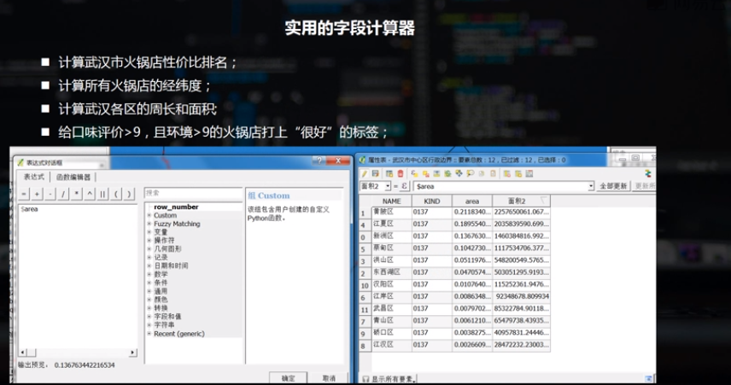
Task: Expand the 操作符 function group
Action: click(x=149, y=241)
